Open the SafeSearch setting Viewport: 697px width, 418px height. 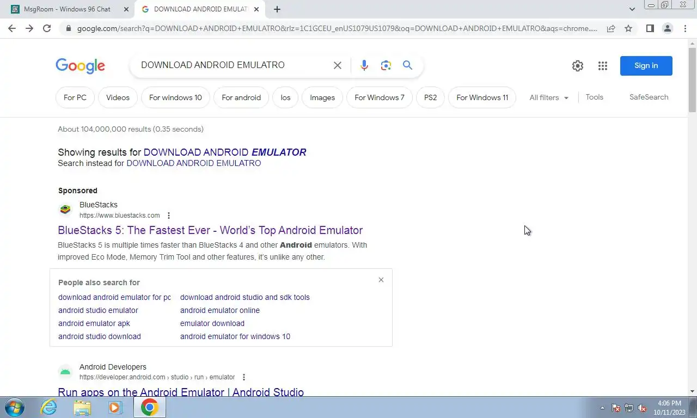[649, 97]
